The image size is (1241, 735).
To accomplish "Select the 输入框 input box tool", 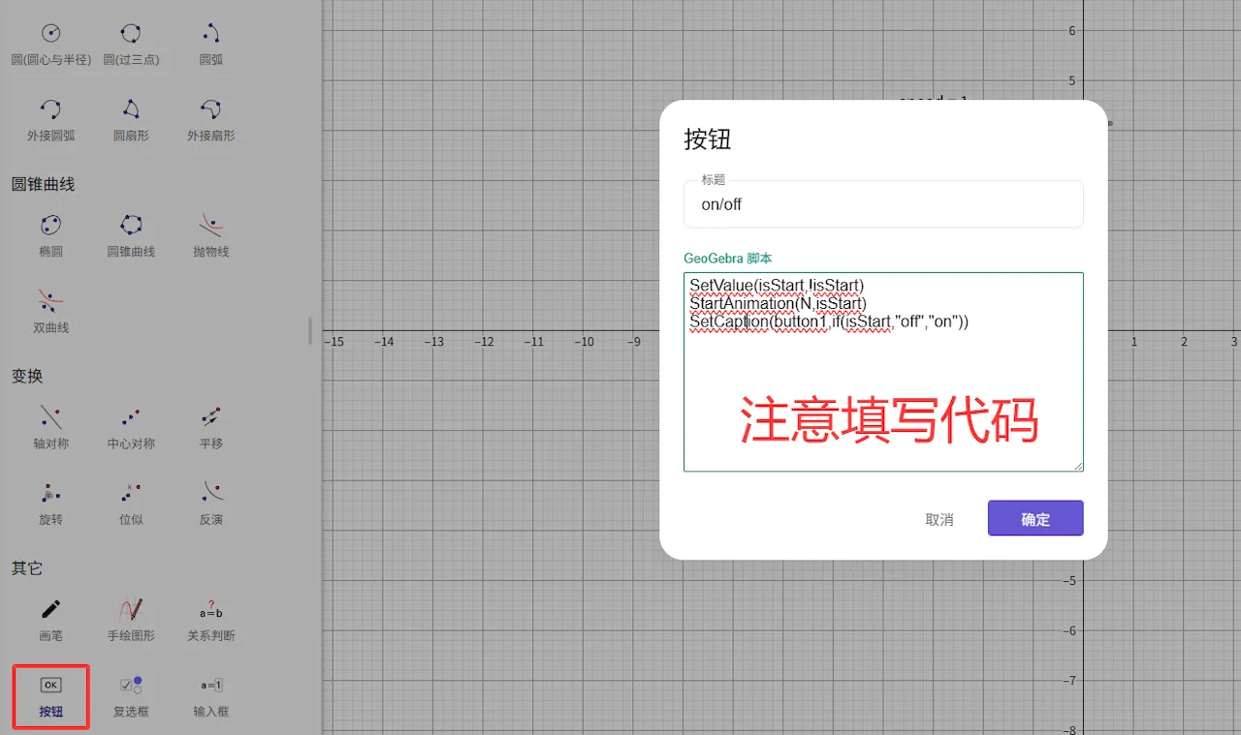I will pos(211,695).
